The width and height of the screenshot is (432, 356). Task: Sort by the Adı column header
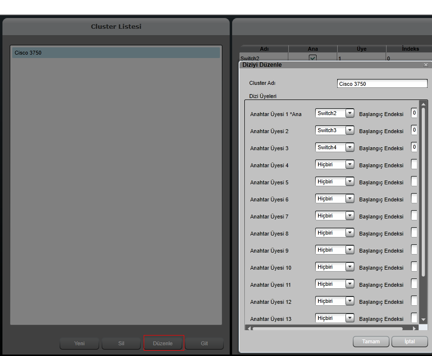click(x=264, y=49)
